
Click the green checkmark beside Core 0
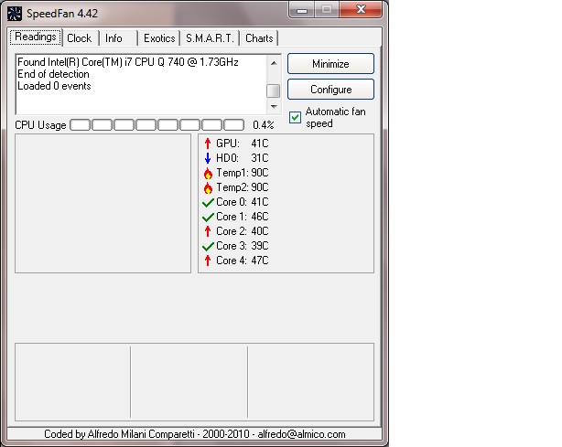(208, 203)
